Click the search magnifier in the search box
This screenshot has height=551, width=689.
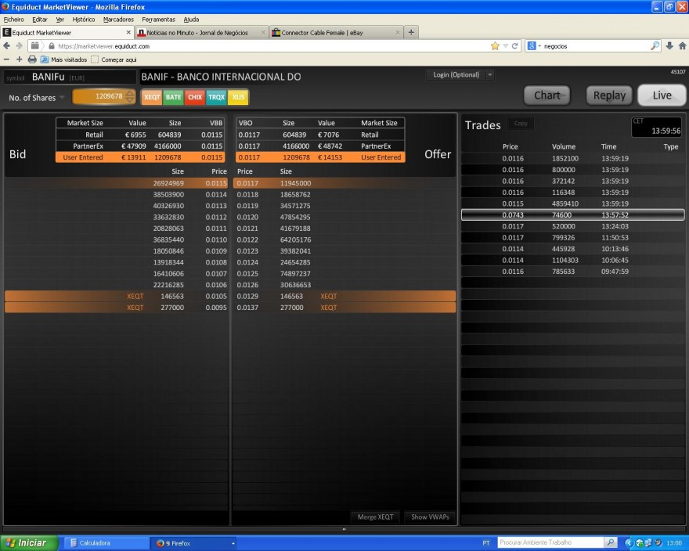[655, 45]
